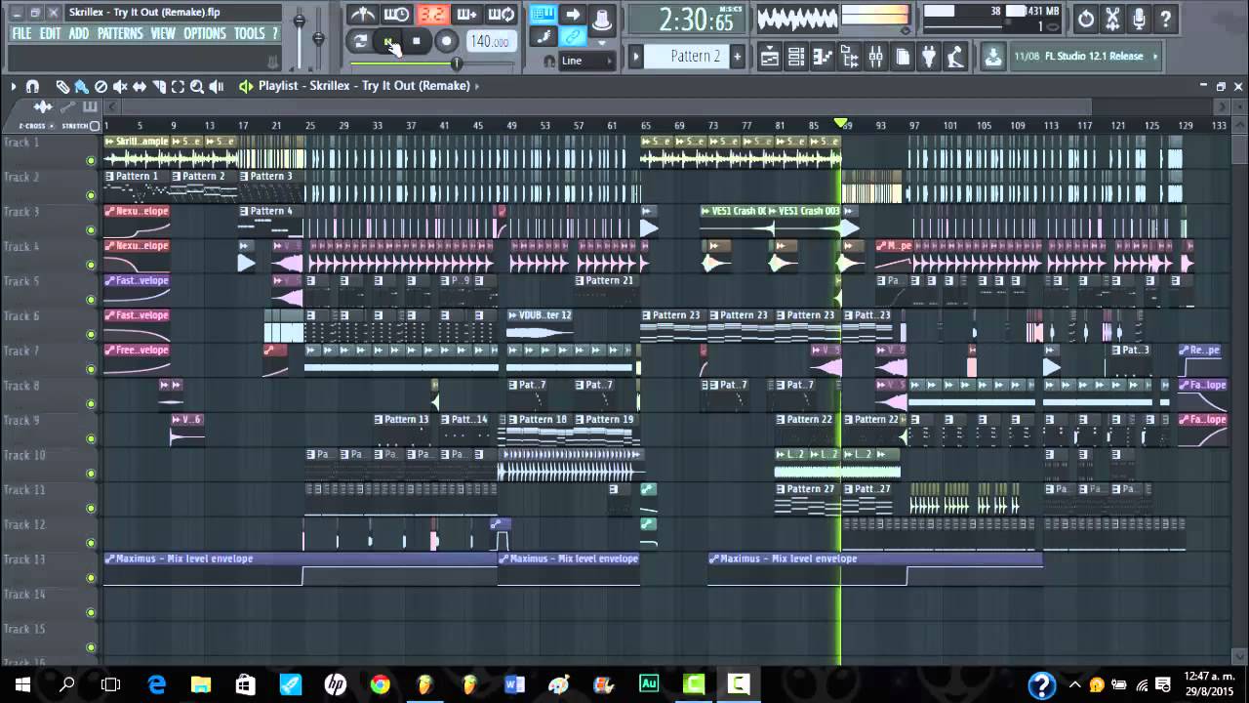Select the Slice tool in Playlist
Image resolution: width=1249 pixels, height=703 pixels.
coord(159,87)
